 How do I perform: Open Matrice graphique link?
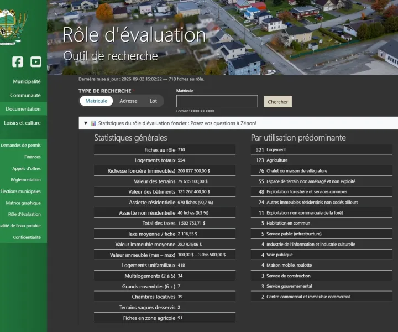tap(23, 203)
